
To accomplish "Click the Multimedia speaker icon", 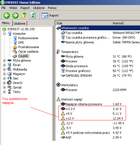I will [x=10, y=69].
